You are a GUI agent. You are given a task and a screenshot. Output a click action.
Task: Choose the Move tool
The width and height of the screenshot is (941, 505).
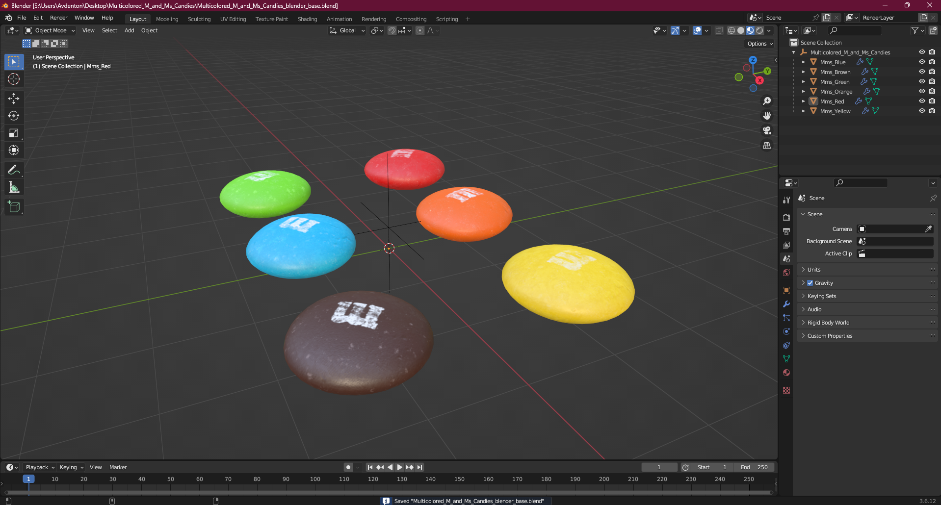14,99
